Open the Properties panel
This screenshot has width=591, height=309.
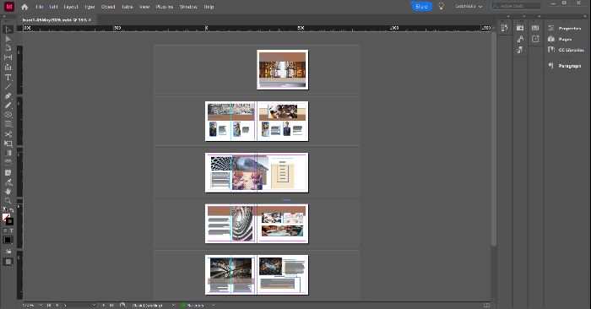click(x=564, y=28)
